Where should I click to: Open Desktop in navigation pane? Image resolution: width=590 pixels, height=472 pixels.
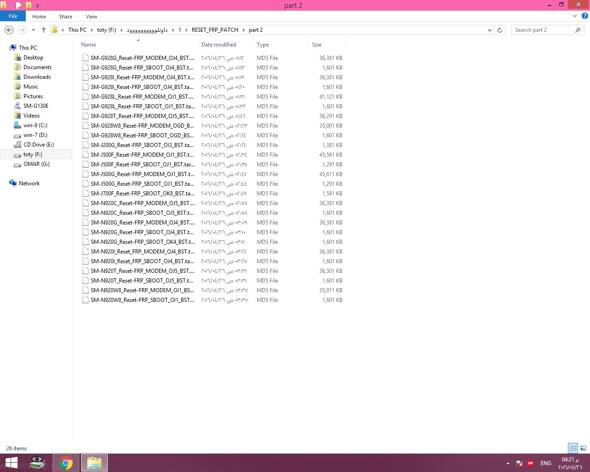tap(33, 58)
